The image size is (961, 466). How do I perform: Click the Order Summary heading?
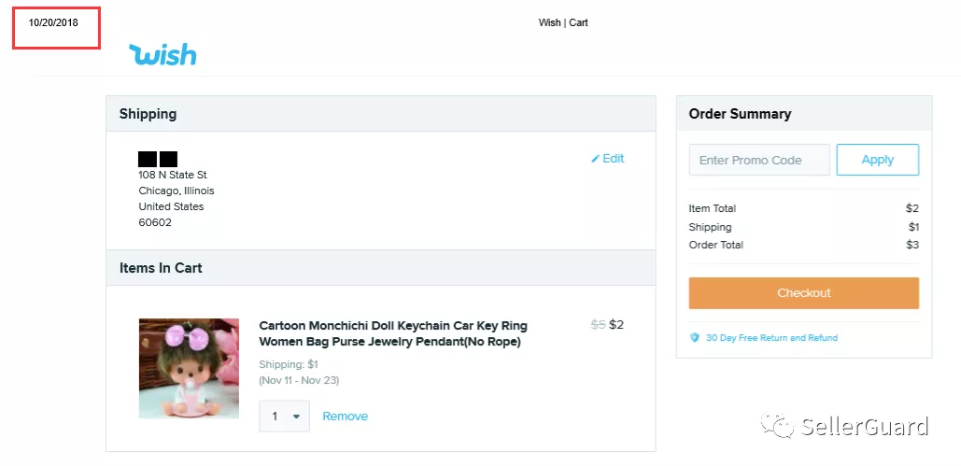click(740, 114)
